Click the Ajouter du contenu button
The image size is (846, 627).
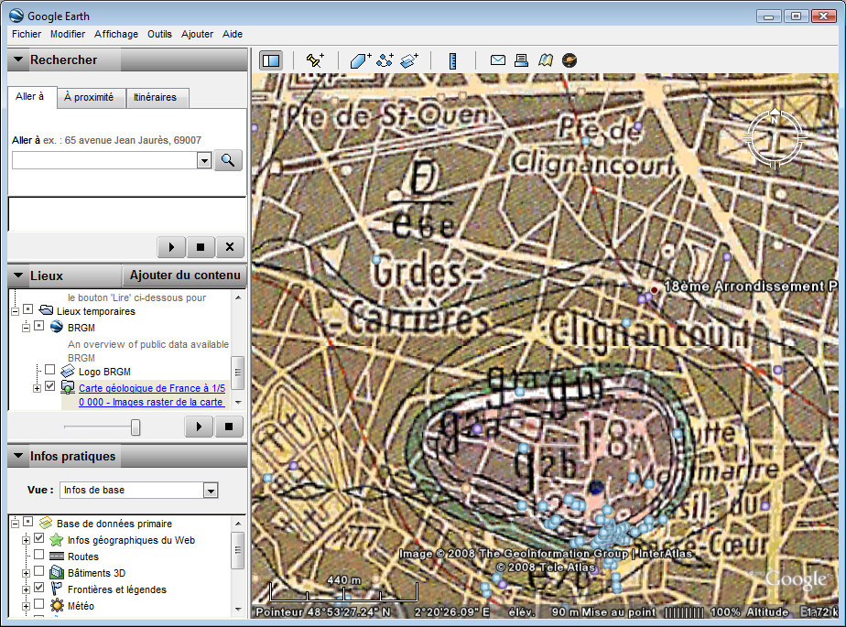(185, 276)
